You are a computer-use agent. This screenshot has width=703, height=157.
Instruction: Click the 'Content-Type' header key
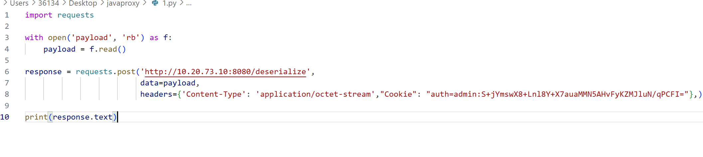pyautogui.click(x=214, y=94)
